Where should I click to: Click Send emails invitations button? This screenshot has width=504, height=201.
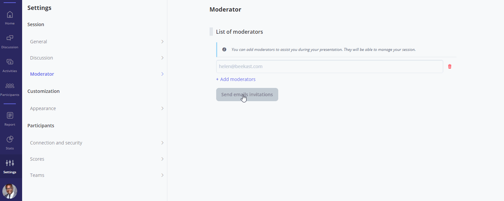pos(247,95)
